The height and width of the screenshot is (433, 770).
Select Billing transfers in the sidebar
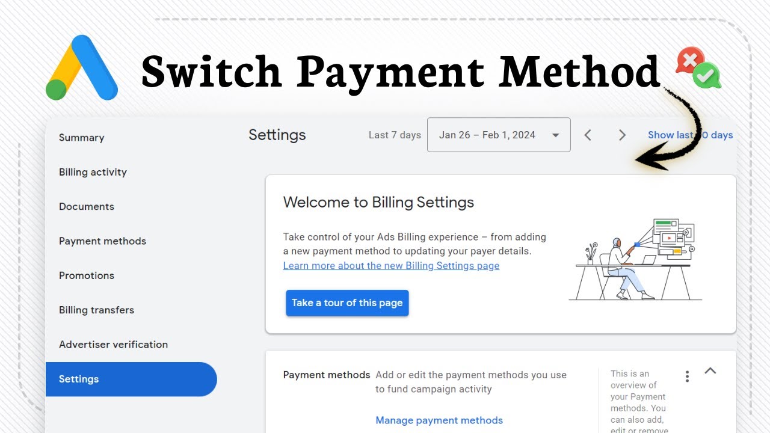coord(96,310)
